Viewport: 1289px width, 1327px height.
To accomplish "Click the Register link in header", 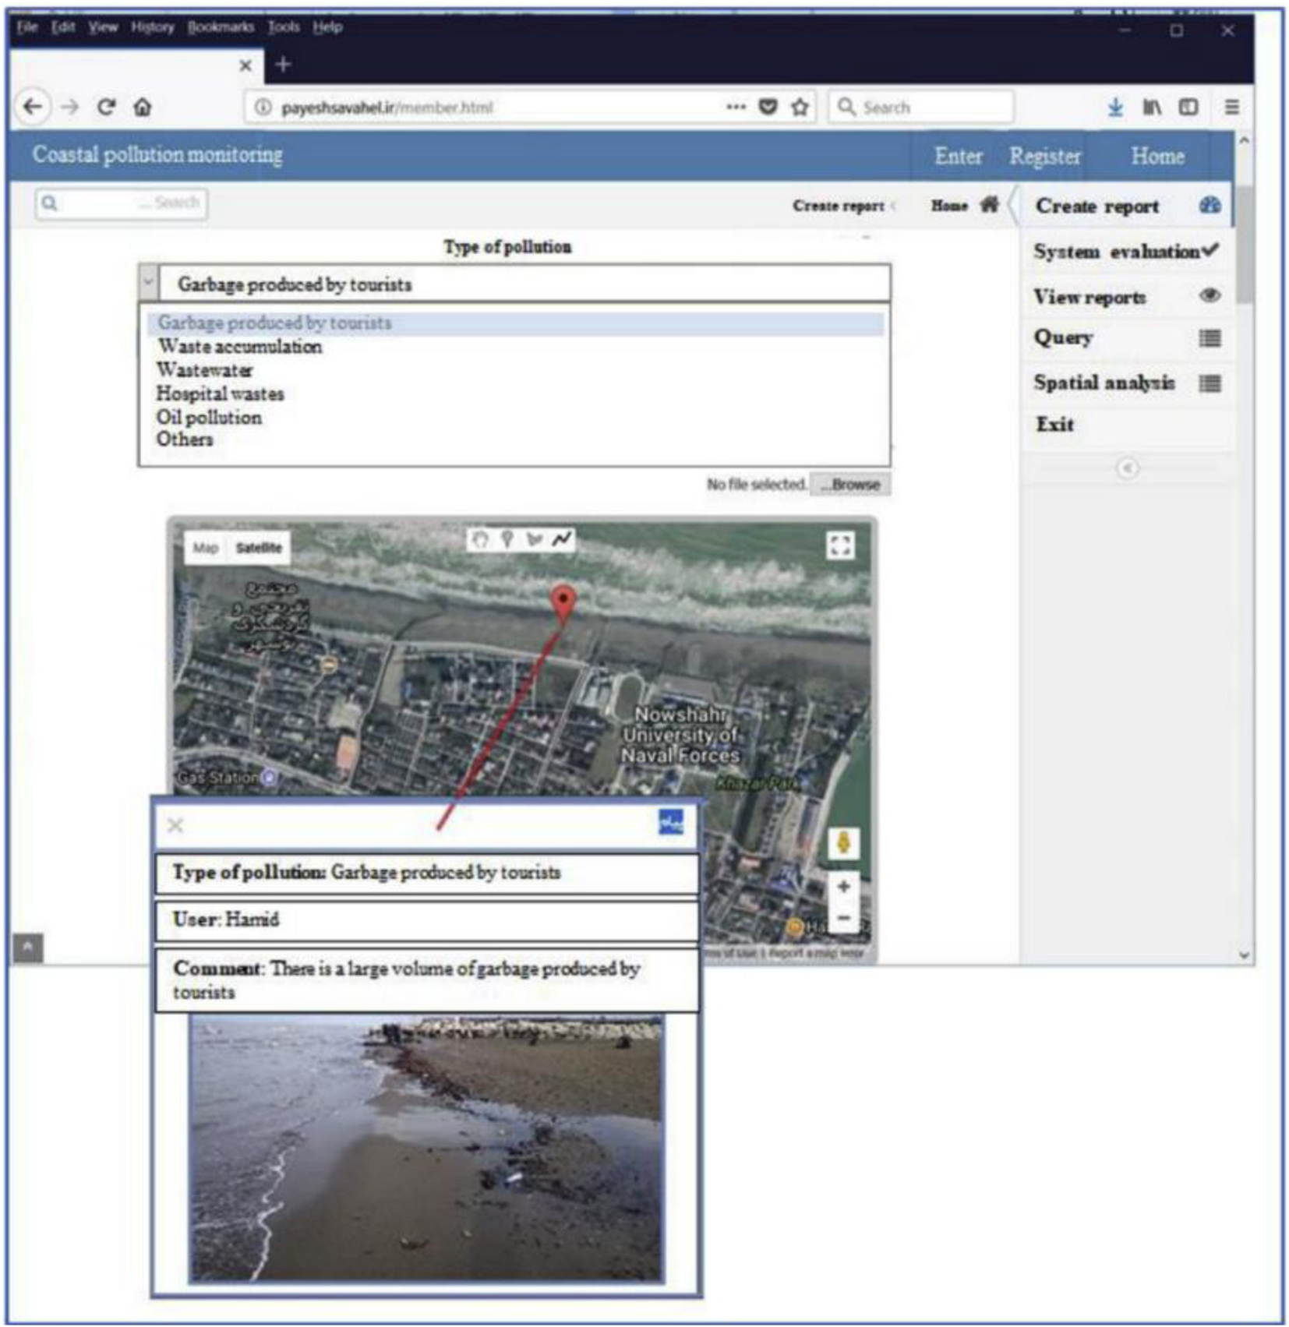I will click(1044, 157).
